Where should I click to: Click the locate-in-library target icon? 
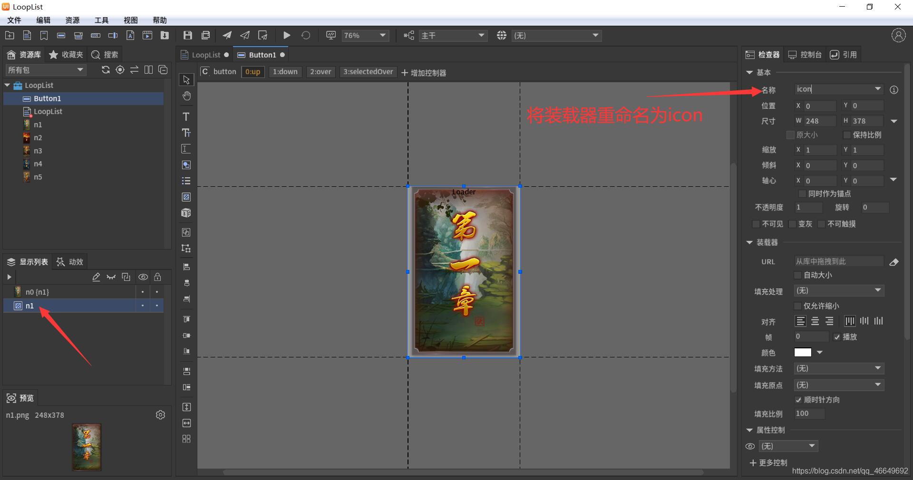[x=120, y=70]
